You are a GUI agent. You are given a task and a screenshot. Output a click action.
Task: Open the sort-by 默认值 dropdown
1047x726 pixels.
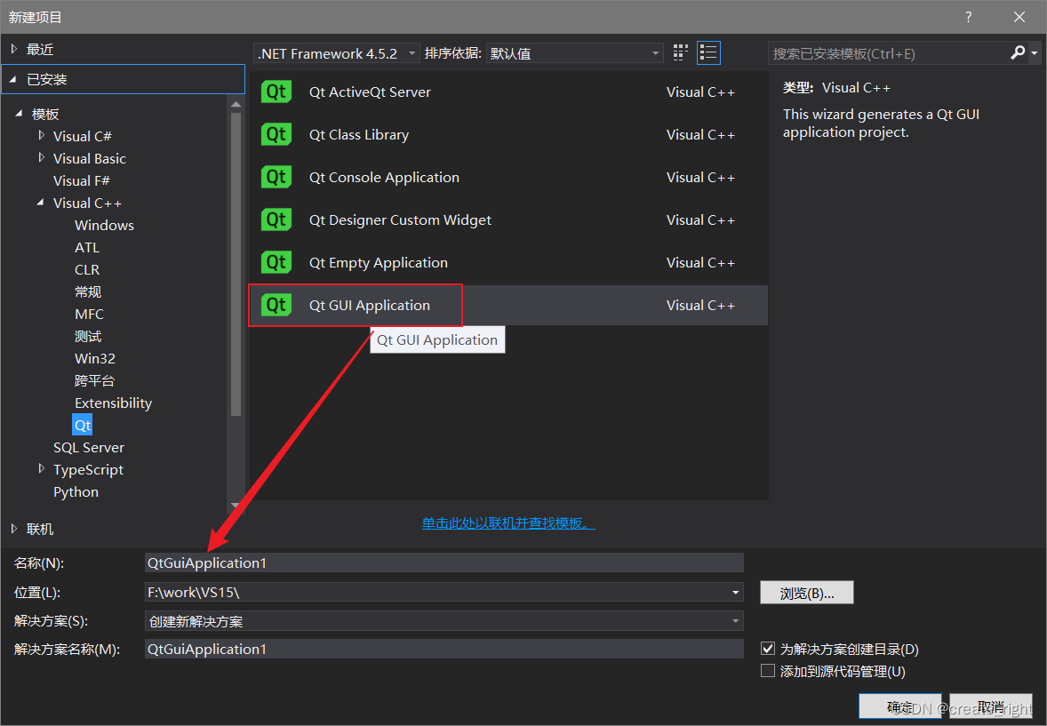(x=575, y=53)
